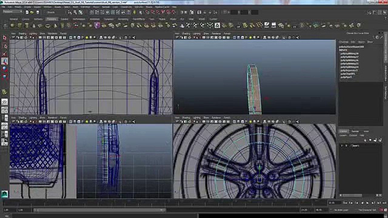Click the range slider bar below timeline
The height and width of the screenshot is (218, 388).
[x=100, y=210]
